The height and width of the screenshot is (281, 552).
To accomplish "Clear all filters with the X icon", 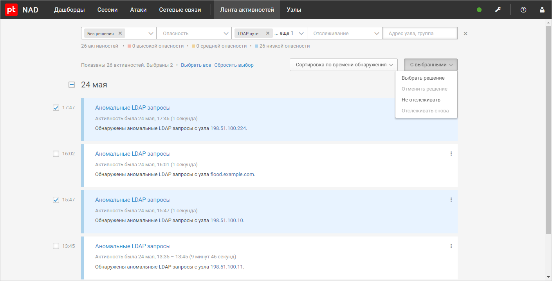I will pos(465,34).
